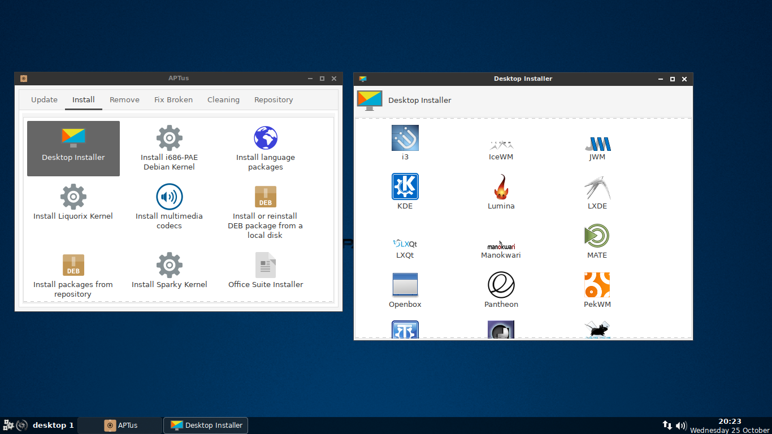Click the volume tray icon
Image resolution: width=772 pixels, height=434 pixels.
[681, 426]
